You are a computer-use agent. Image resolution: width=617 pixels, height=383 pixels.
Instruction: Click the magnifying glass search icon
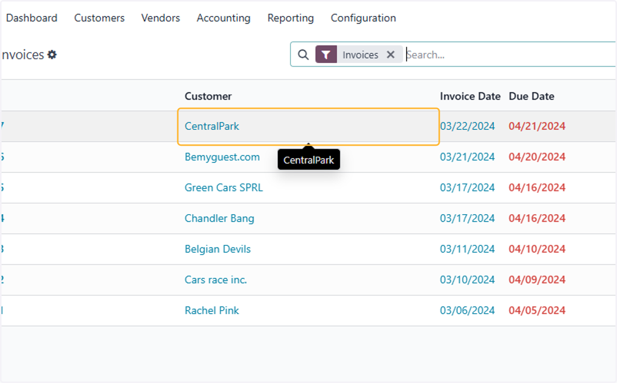(303, 54)
